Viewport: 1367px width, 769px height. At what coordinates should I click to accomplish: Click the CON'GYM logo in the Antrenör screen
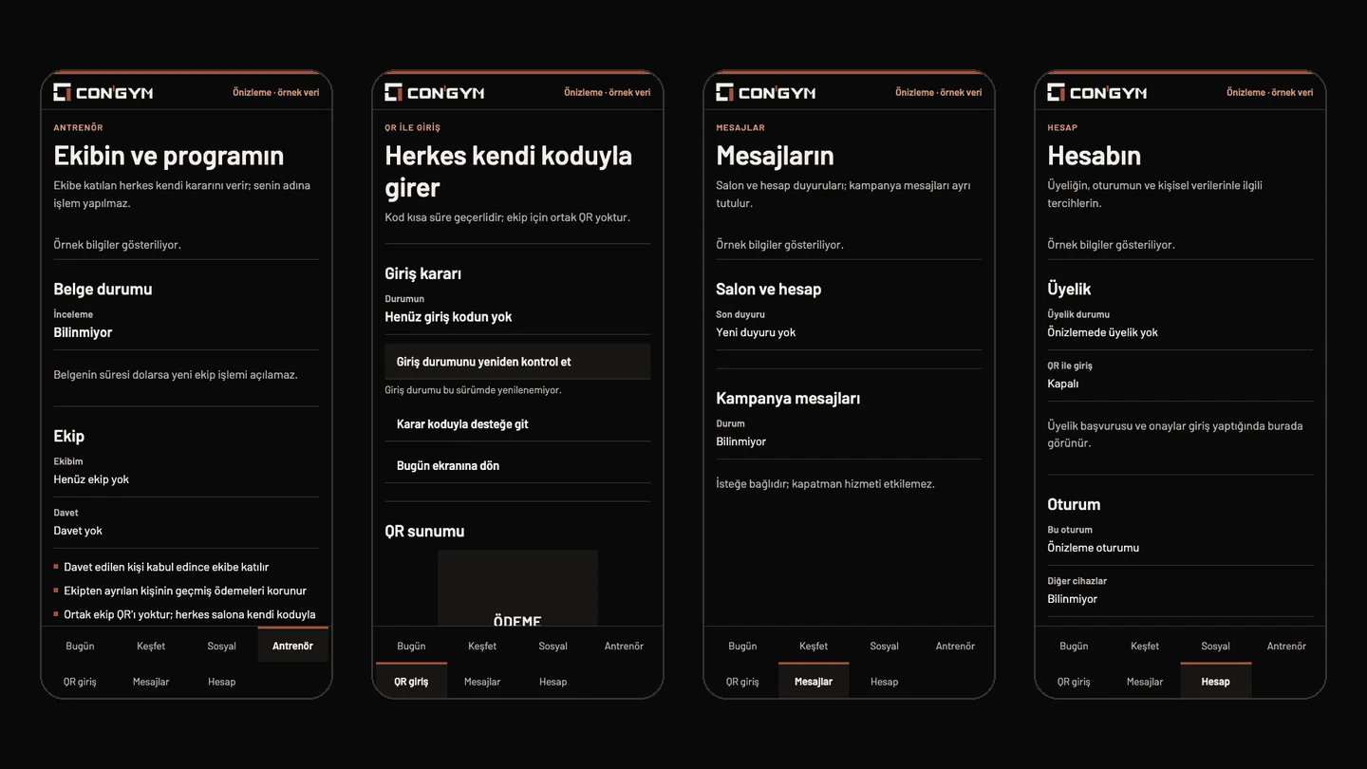pyautogui.click(x=103, y=92)
